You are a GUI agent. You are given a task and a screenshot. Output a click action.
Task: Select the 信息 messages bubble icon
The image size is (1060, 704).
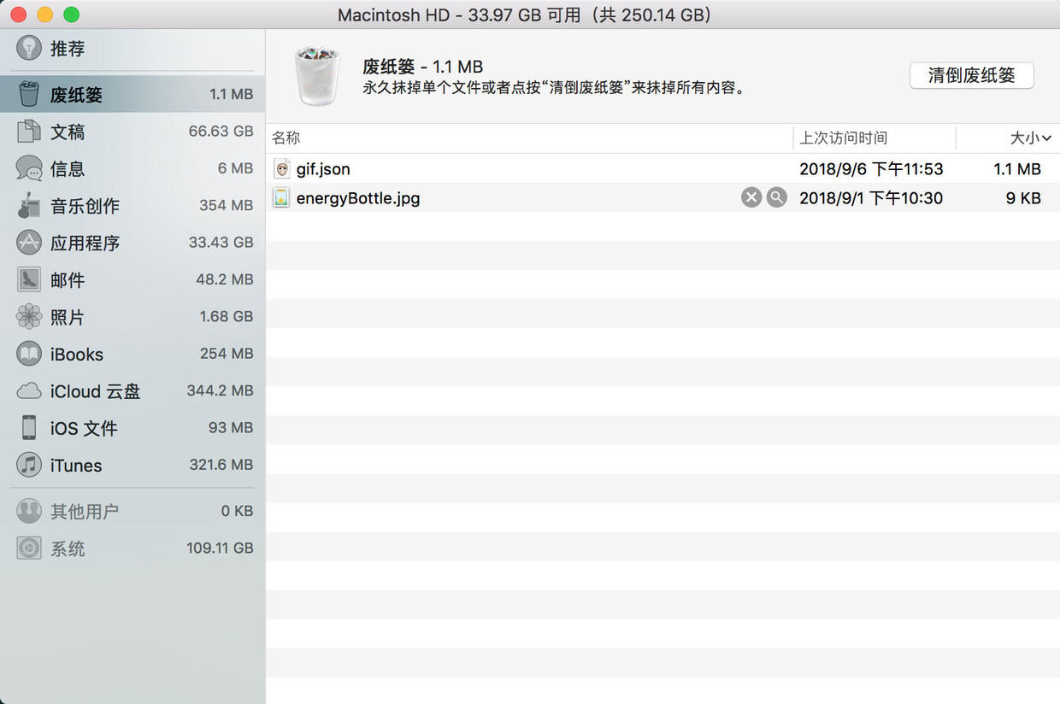29,168
